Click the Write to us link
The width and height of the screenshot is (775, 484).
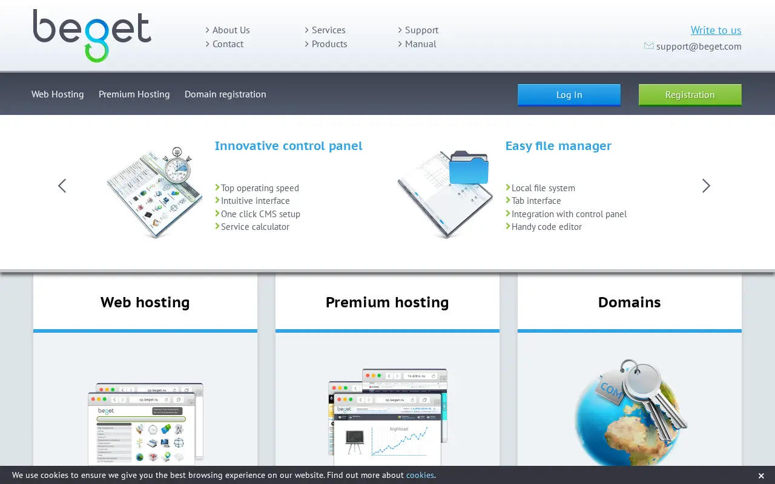716,30
